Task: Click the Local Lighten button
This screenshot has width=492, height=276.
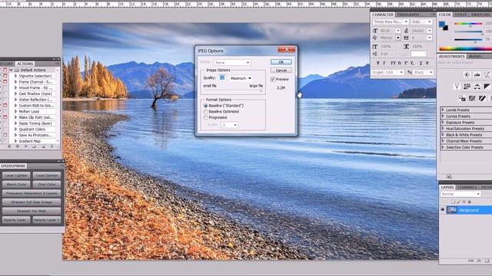Action: [x=16, y=176]
